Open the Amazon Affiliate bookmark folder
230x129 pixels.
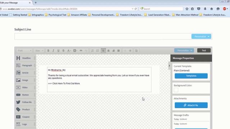pyautogui.click(x=77, y=15)
